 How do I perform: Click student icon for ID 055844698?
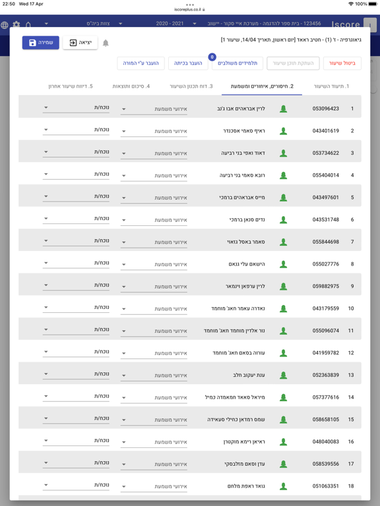[x=284, y=242]
